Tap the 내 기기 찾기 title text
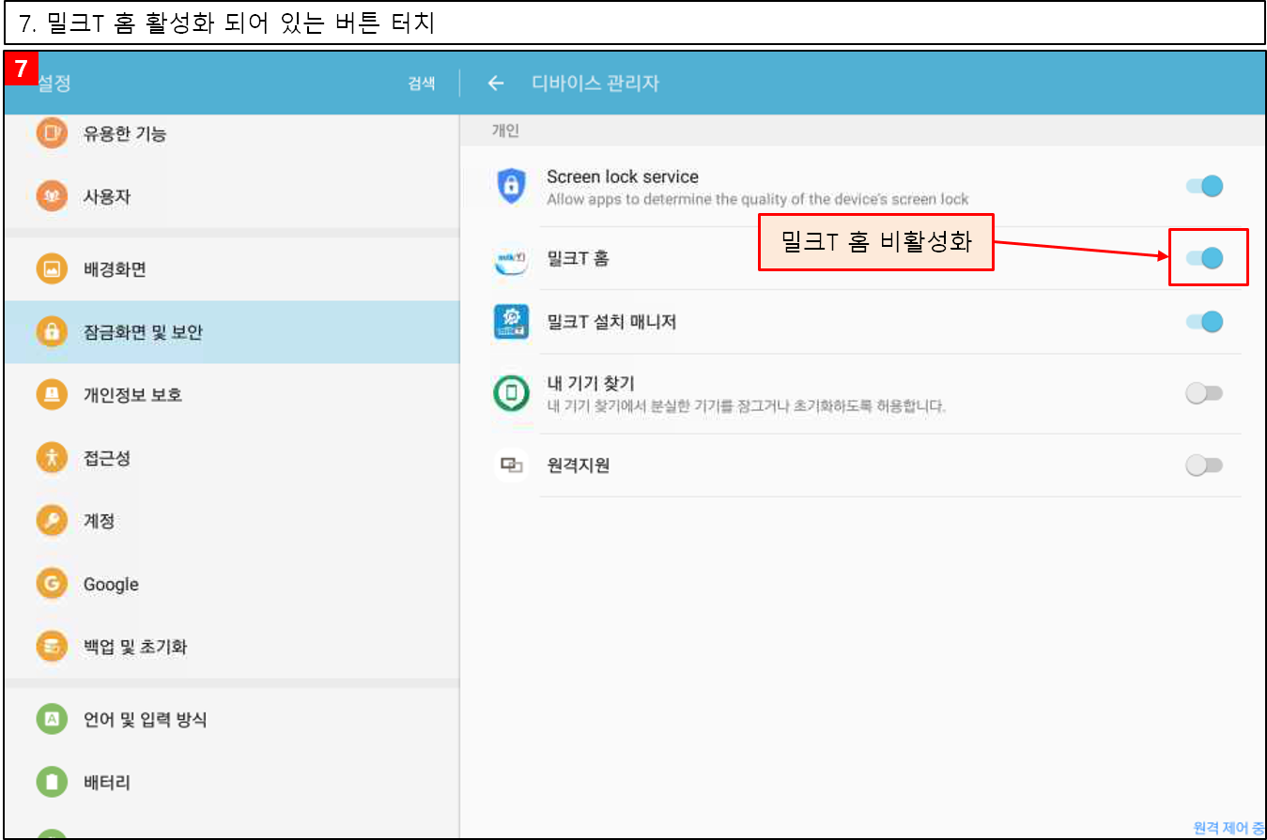Screen dimensions: 1267x840 click(x=591, y=383)
